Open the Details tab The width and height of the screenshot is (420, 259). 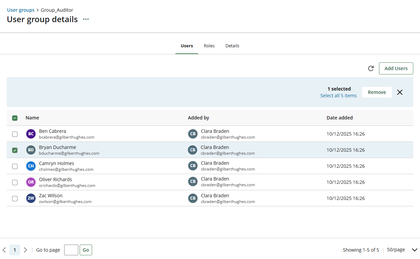tap(232, 46)
